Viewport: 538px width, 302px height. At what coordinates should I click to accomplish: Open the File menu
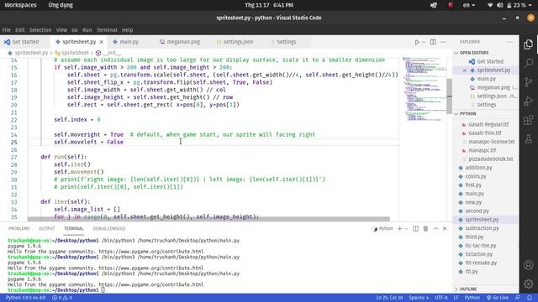click(x=6, y=30)
